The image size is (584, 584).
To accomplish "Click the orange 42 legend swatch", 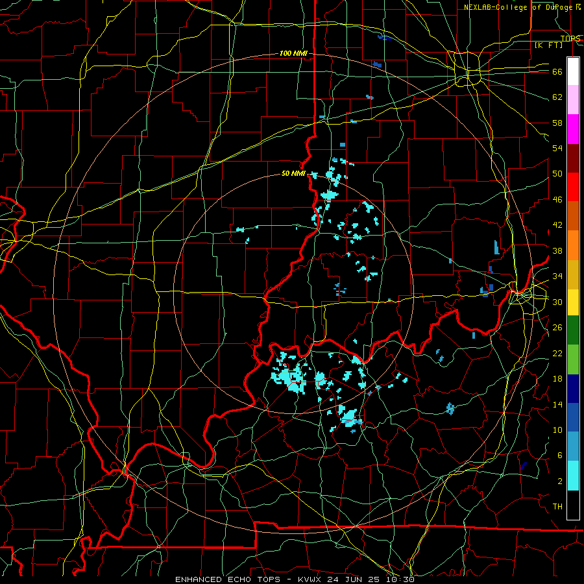I will tap(573, 245).
